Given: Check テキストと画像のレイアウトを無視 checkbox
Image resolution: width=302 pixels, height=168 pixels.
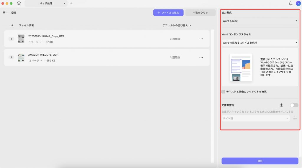Looking at the screenshot, I should [223, 92].
